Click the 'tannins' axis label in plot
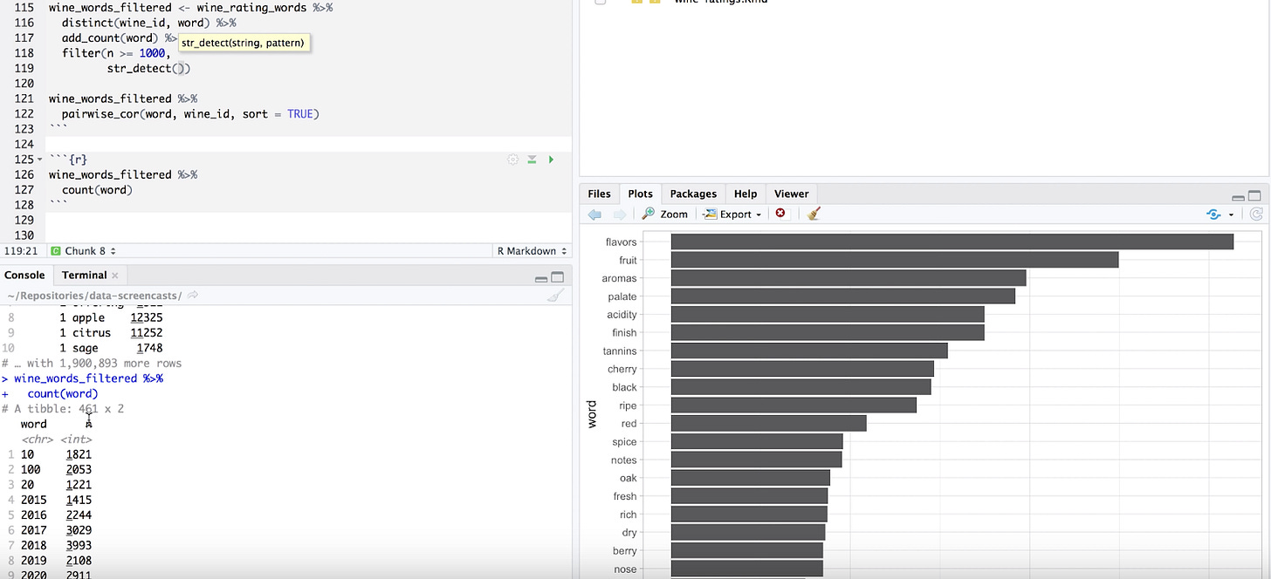The image size is (1271, 579). pos(620,351)
